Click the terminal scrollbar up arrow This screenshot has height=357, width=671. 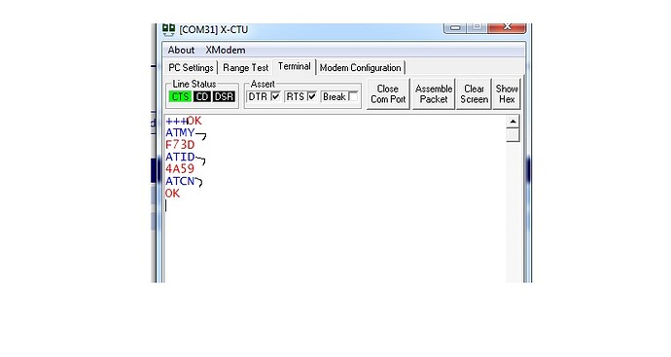[x=512, y=122]
